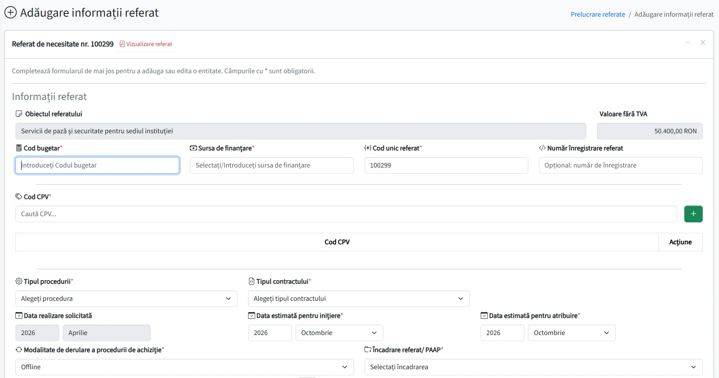Viewport: 719px width, 378px height.
Task: Click the green plus button to add CPV
Action: pos(693,214)
